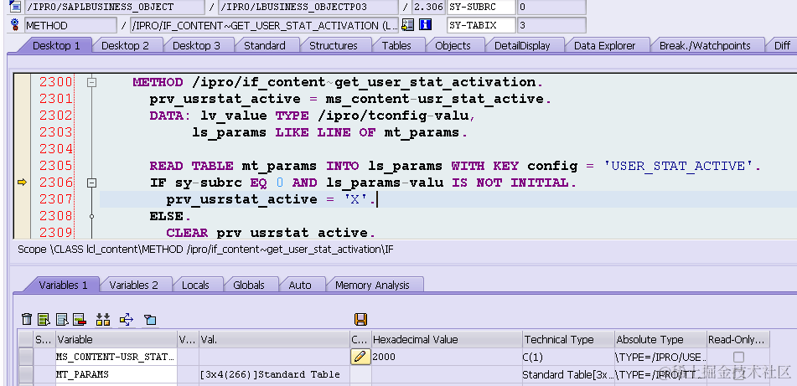Screen dimensions: 797x386
Task: Click the Read-Only column header
Action: click(x=738, y=339)
